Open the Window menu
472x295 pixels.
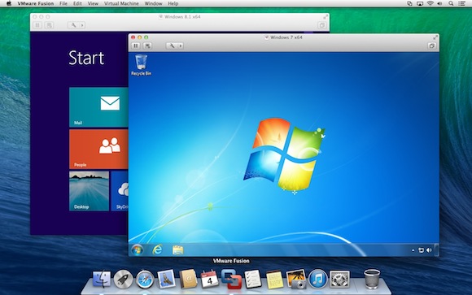pyautogui.click(x=153, y=3)
